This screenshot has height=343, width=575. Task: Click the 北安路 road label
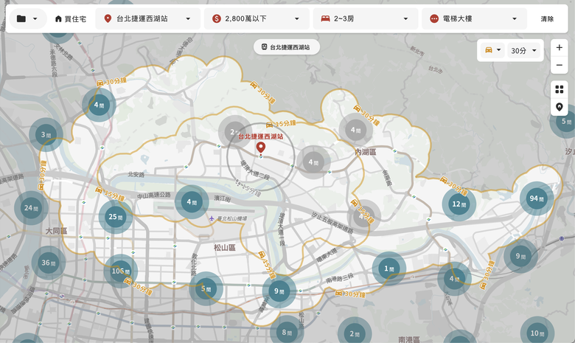(x=136, y=175)
